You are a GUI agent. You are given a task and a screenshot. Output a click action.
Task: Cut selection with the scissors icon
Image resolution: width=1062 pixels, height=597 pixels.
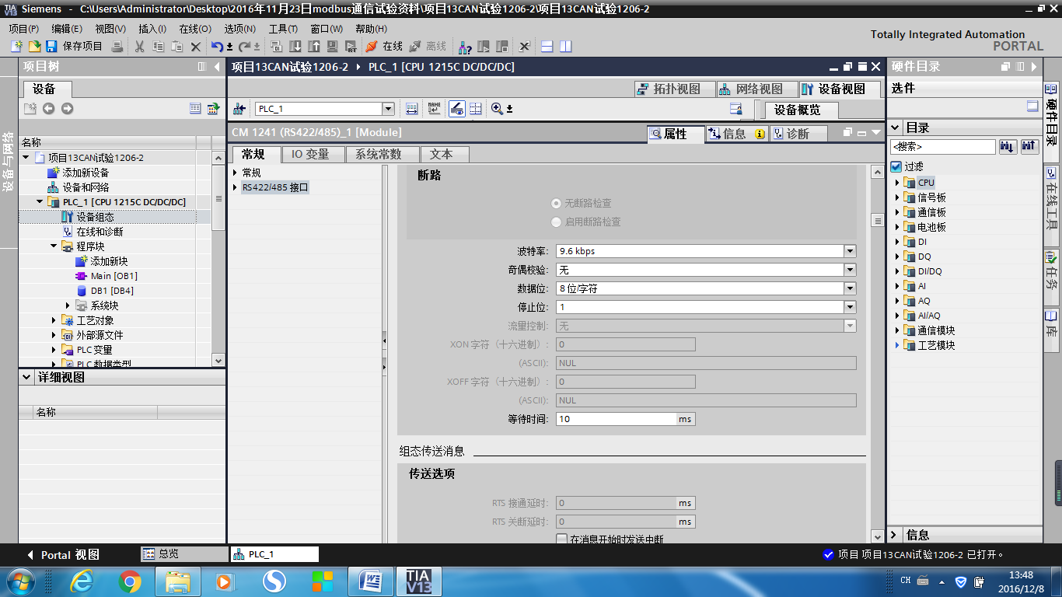click(x=140, y=47)
